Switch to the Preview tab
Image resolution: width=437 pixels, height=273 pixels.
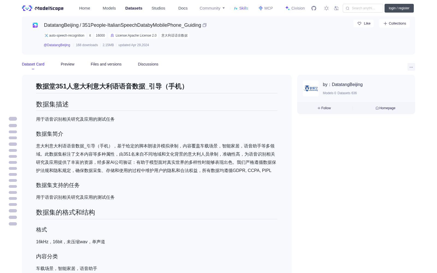coord(67,64)
